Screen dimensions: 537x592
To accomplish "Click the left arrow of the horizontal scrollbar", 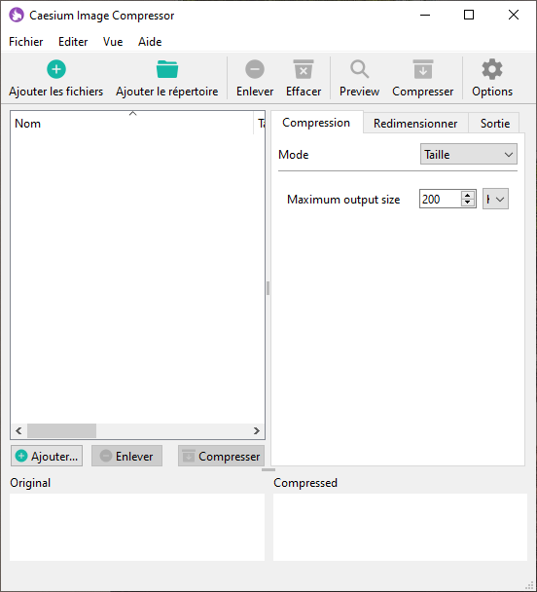I will point(18,430).
